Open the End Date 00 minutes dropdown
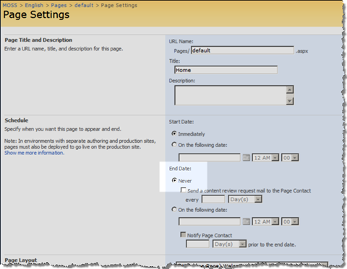The width and height of the screenshot is (347, 269). pyautogui.click(x=290, y=221)
